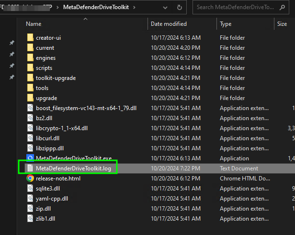This screenshot has width=295, height=235.
Task: Click the pin icon beside the creator-ui row
Action: pyautogui.click(x=12, y=43)
